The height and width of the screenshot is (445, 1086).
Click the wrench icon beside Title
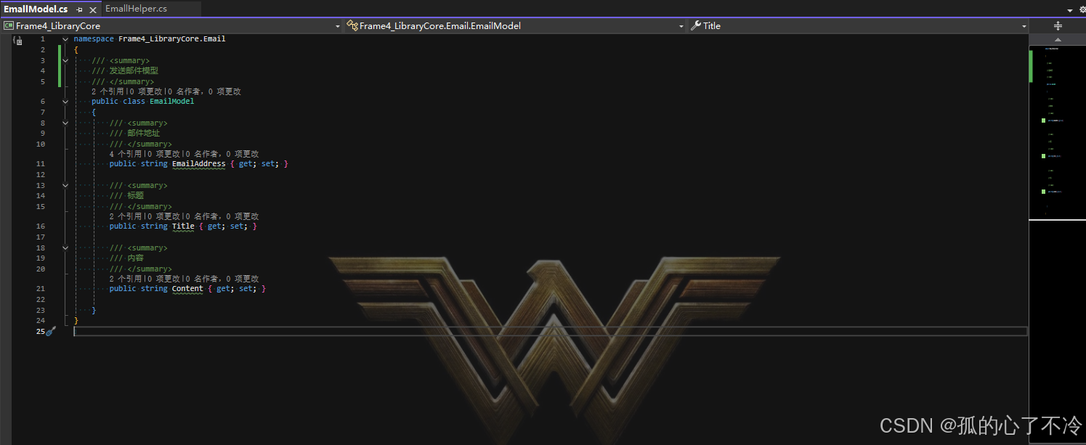click(696, 25)
